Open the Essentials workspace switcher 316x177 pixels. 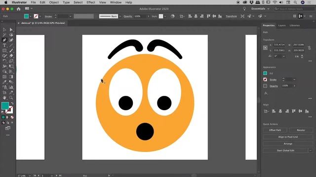(260, 9)
